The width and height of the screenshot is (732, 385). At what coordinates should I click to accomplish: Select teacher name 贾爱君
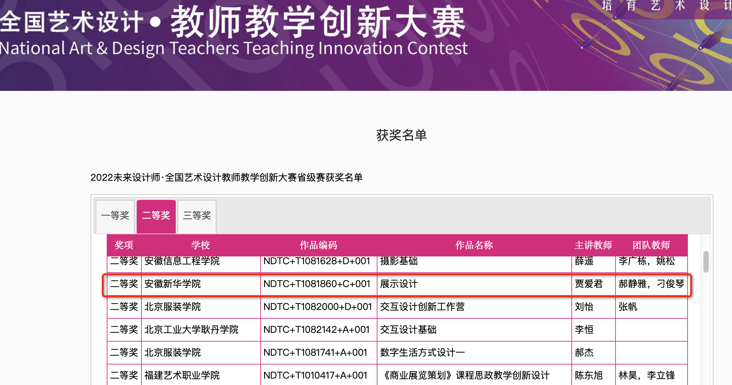coord(589,284)
